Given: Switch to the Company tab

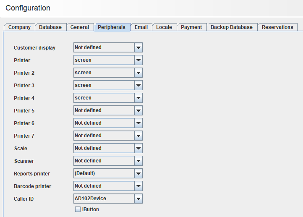Looking at the screenshot, I should pos(19,27).
